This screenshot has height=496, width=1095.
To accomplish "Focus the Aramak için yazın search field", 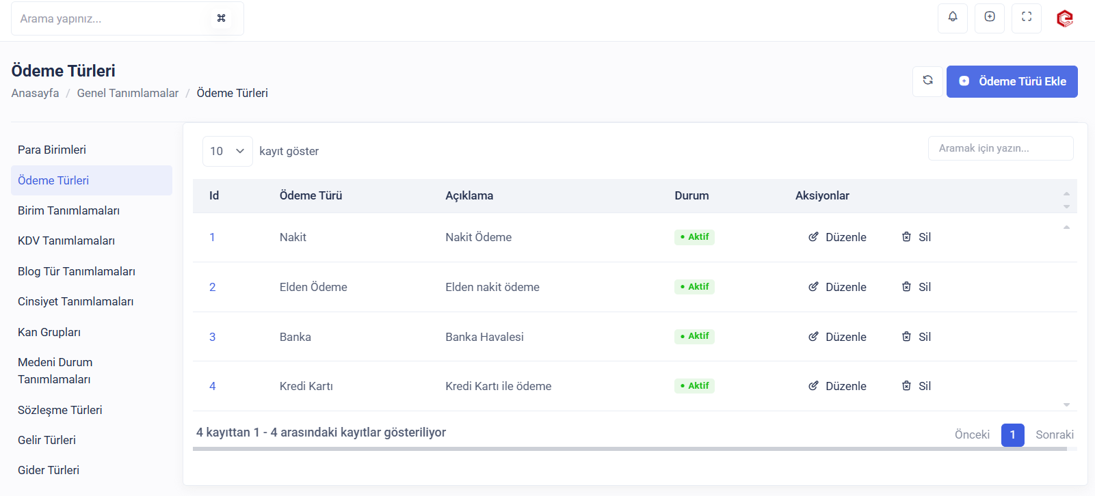I will [x=1000, y=148].
